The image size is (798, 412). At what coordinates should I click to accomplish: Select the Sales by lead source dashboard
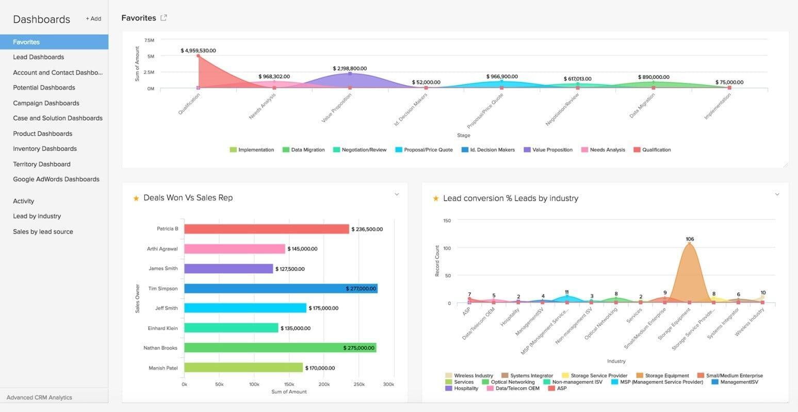pyautogui.click(x=43, y=231)
